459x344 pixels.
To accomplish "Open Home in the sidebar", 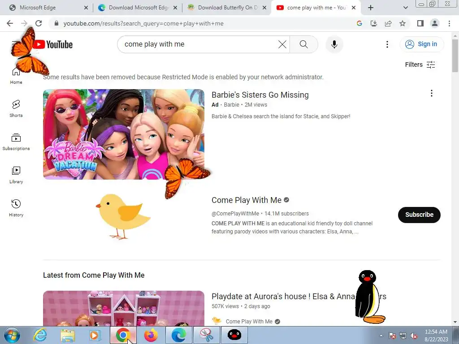I will pyautogui.click(x=16, y=75).
